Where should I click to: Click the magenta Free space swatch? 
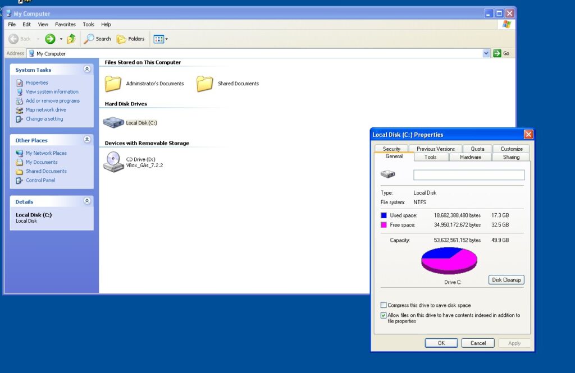(x=384, y=225)
